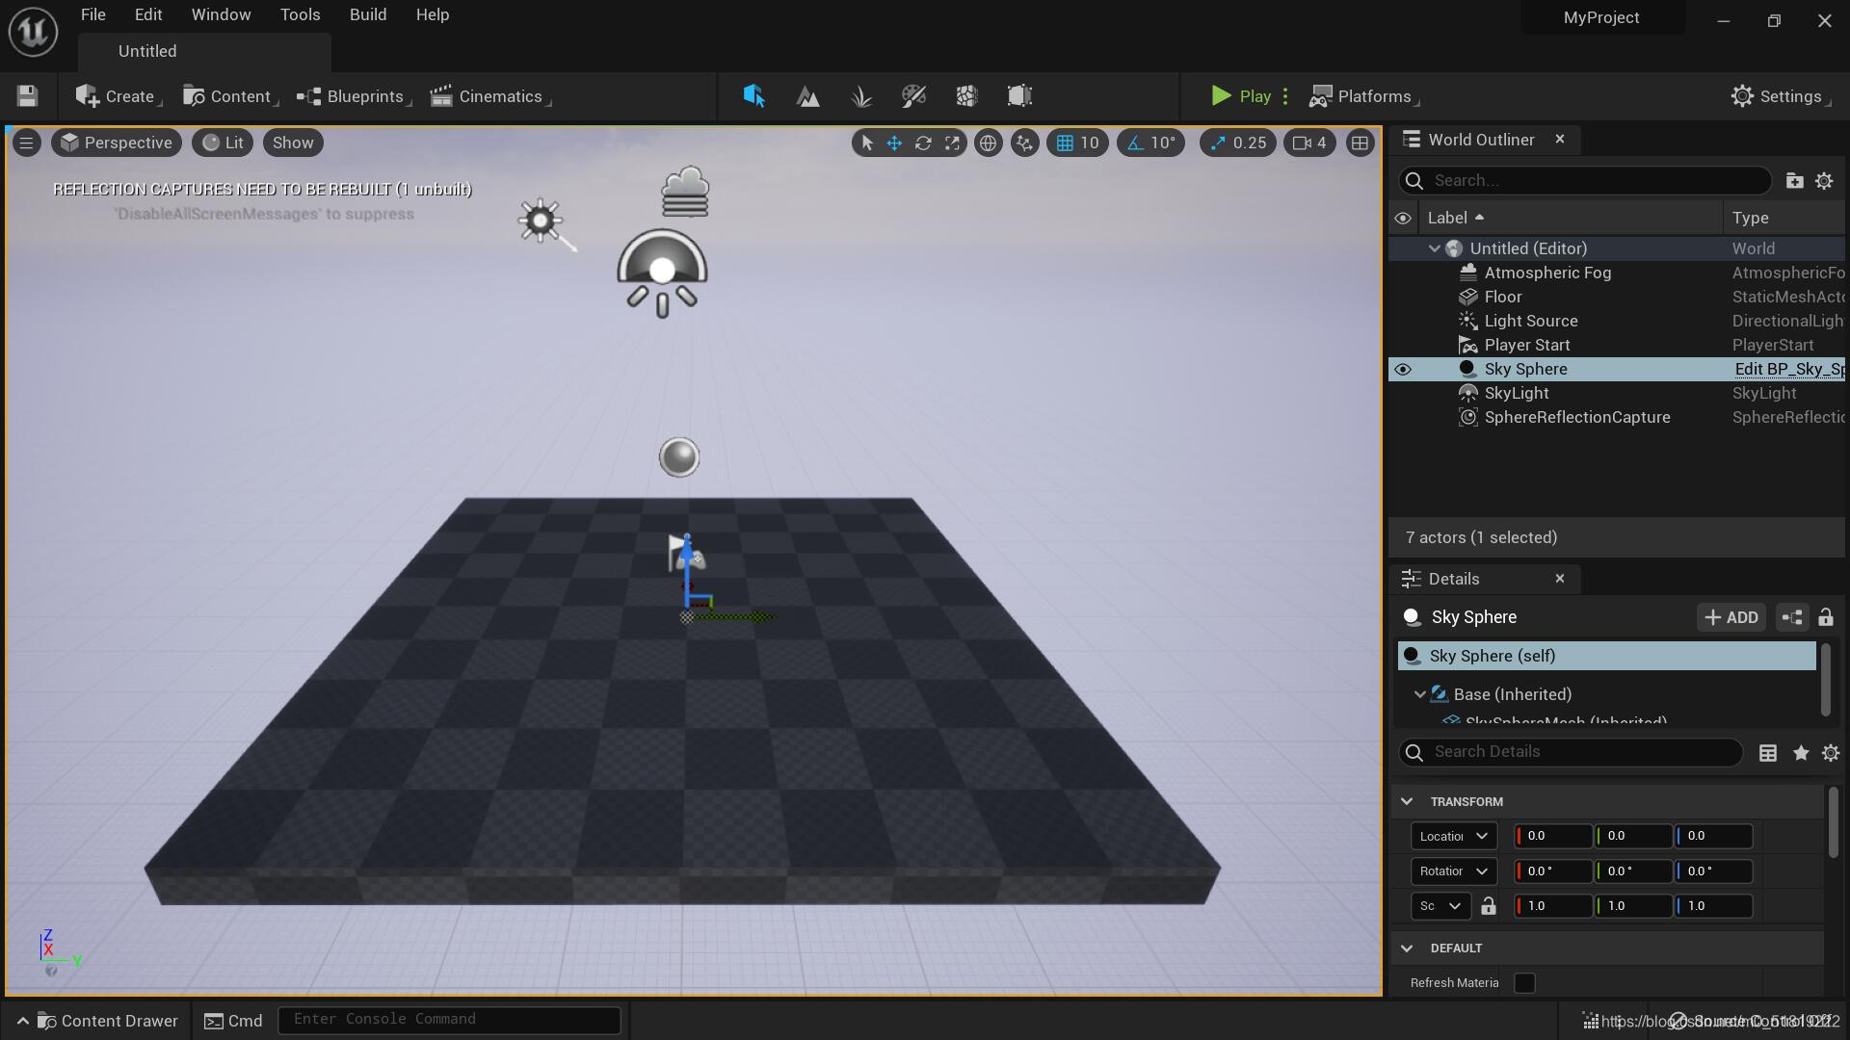Open the Build menu
This screenshot has width=1850, height=1040.
click(x=368, y=14)
